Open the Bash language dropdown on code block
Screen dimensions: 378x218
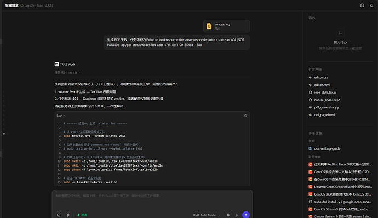pyautogui.click(x=61, y=116)
